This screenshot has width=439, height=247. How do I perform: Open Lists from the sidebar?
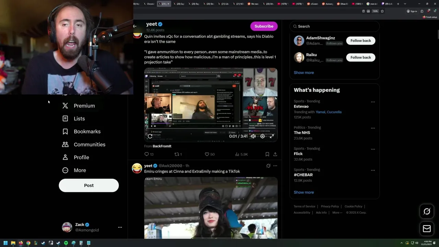click(x=73, y=119)
